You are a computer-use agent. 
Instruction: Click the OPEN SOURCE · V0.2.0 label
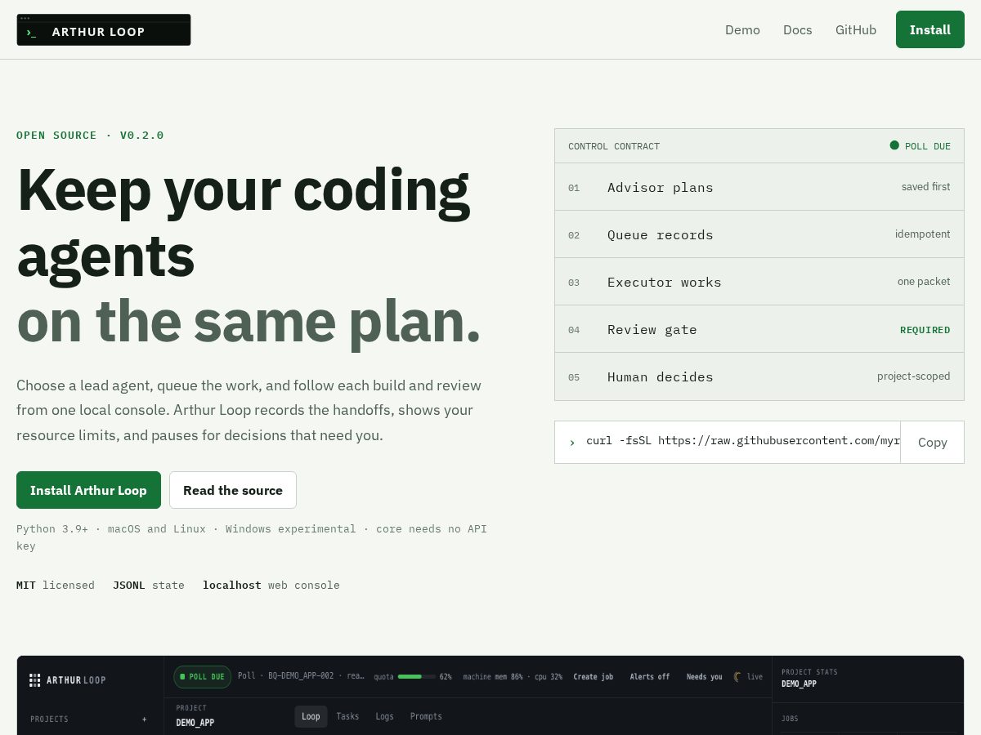[90, 135]
